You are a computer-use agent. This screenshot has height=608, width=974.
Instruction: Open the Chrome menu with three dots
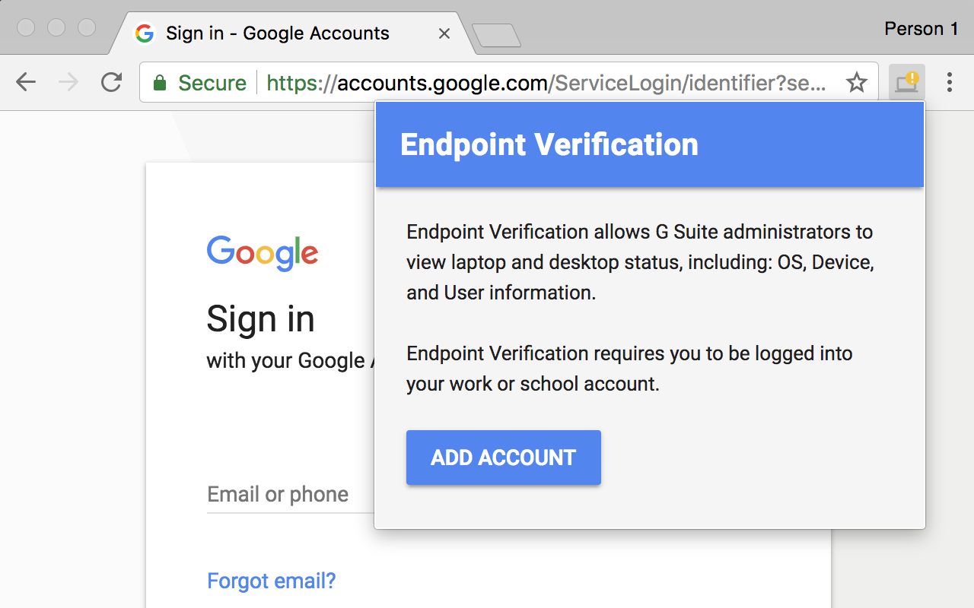[950, 82]
